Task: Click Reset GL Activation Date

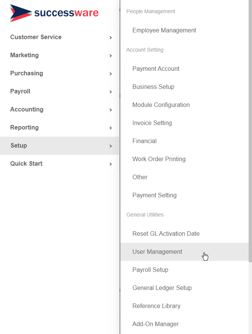Action: point(166,233)
